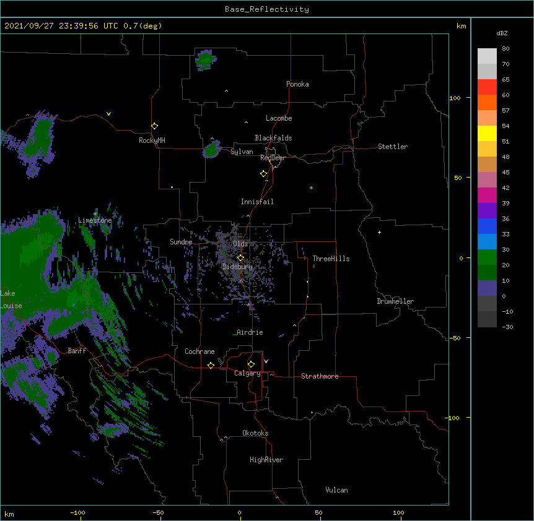
Task: Click the yellow radar site marker at Olds
Action: point(240,258)
